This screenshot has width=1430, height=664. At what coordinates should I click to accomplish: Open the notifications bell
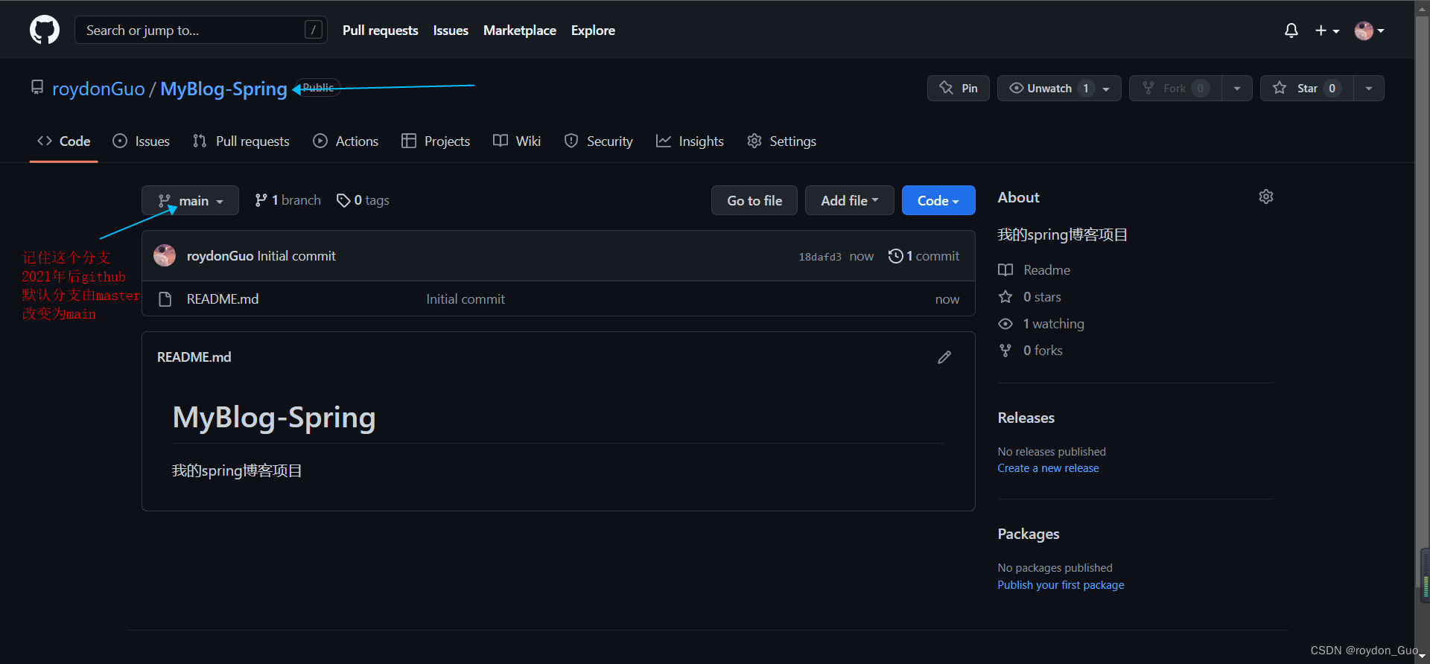pyautogui.click(x=1291, y=31)
